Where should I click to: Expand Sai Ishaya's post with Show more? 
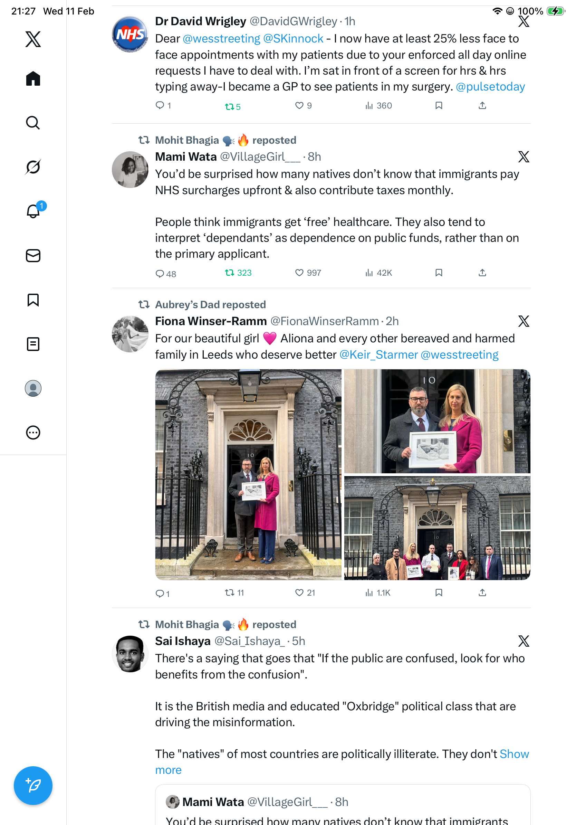(342, 762)
